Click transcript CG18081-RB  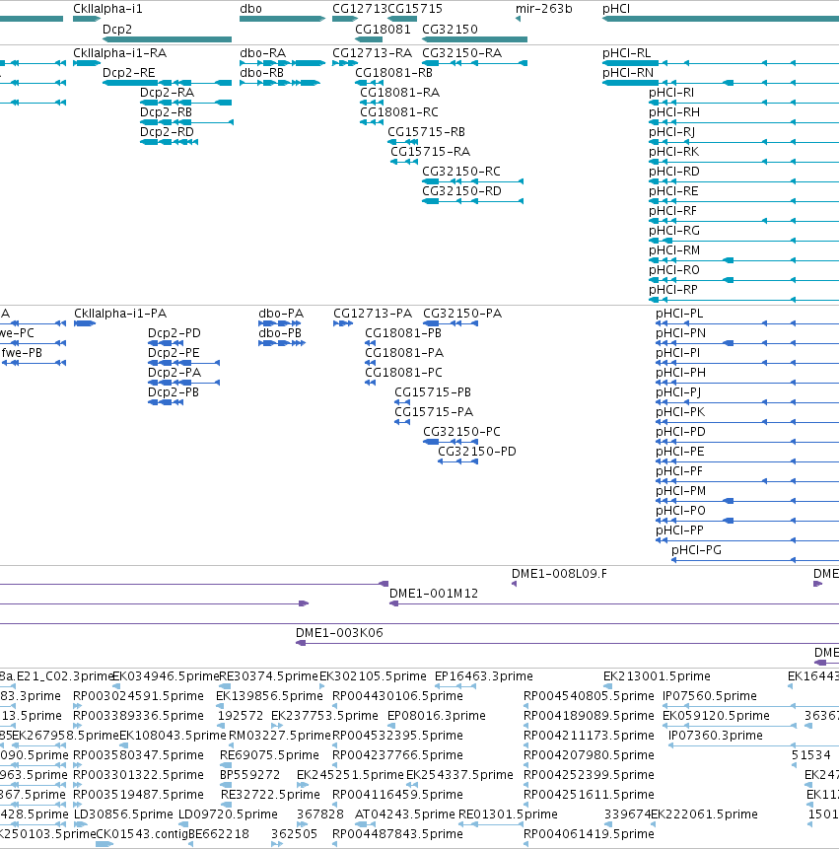[393, 73]
